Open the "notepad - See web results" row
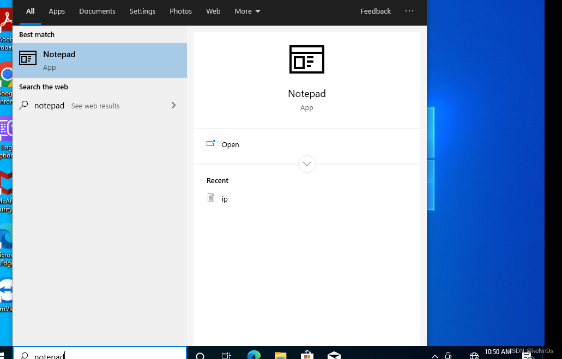562x359 pixels. 100,105
